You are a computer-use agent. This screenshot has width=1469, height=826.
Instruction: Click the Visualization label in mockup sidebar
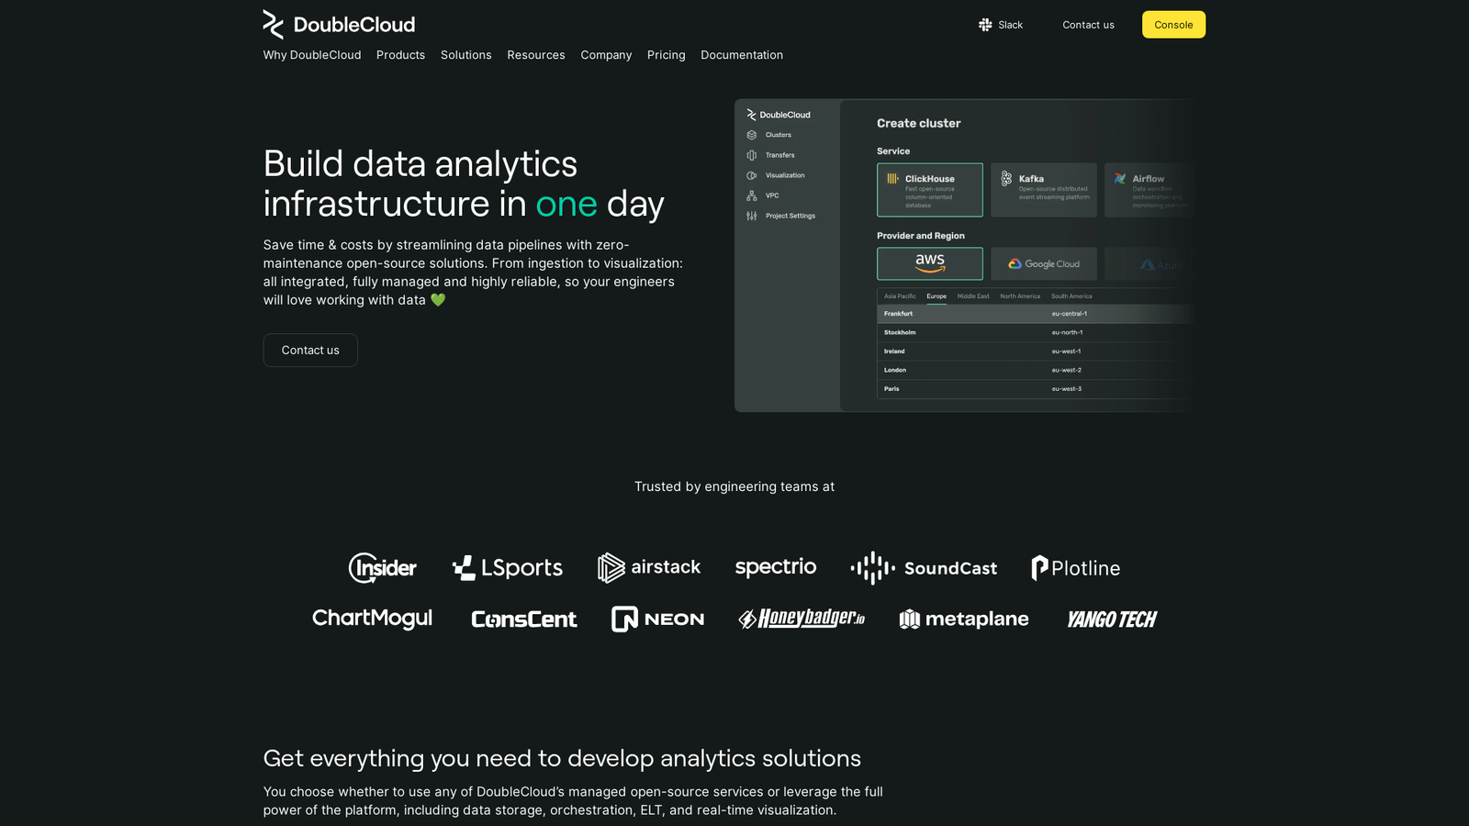[785, 175]
